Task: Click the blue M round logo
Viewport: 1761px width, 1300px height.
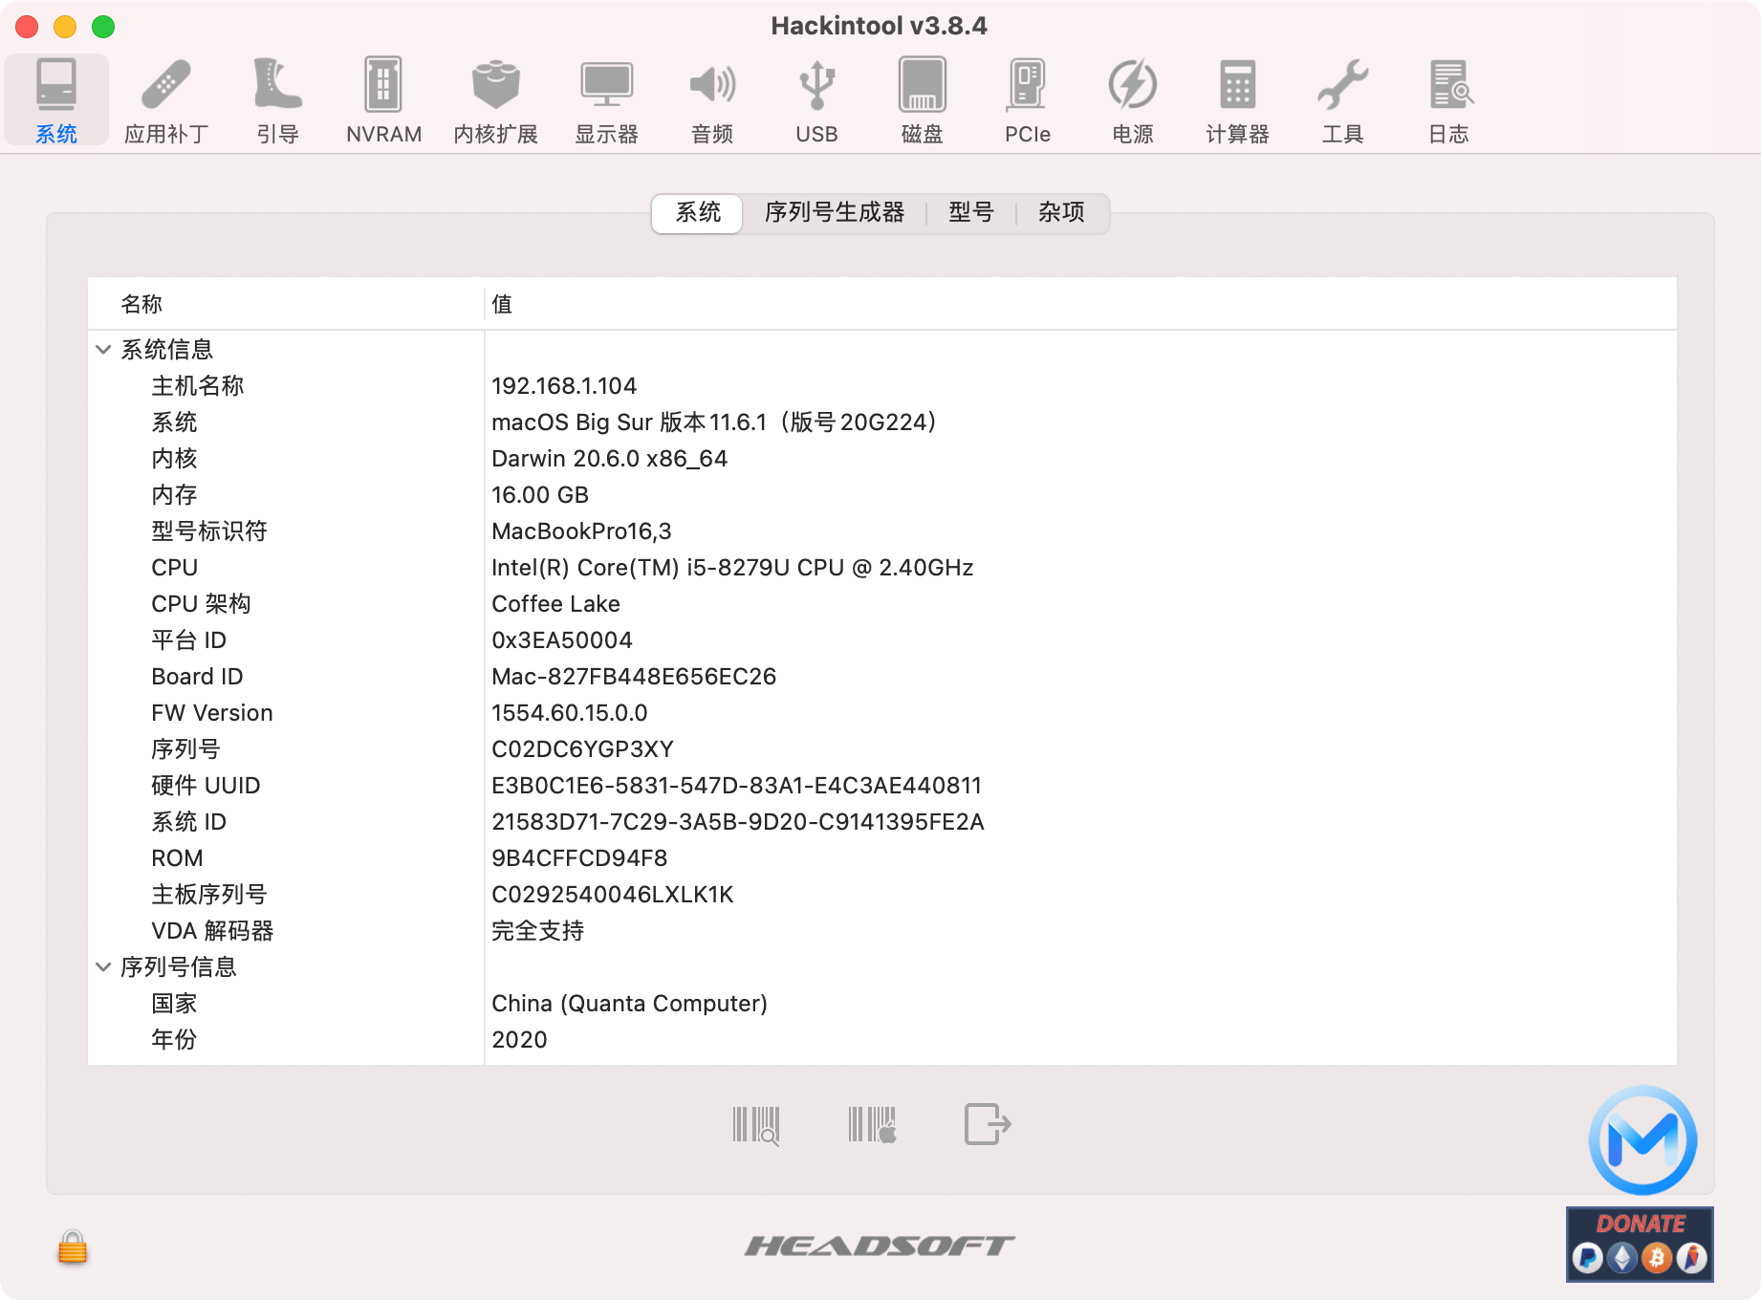Action: point(1642,1139)
